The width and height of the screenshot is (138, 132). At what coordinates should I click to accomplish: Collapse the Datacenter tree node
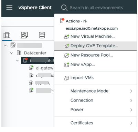tap(11, 53)
